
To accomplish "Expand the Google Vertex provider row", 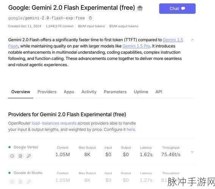I will tap(192, 152).
